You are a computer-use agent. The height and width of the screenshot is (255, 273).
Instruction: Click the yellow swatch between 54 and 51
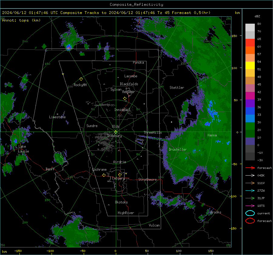[x=250, y=65]
